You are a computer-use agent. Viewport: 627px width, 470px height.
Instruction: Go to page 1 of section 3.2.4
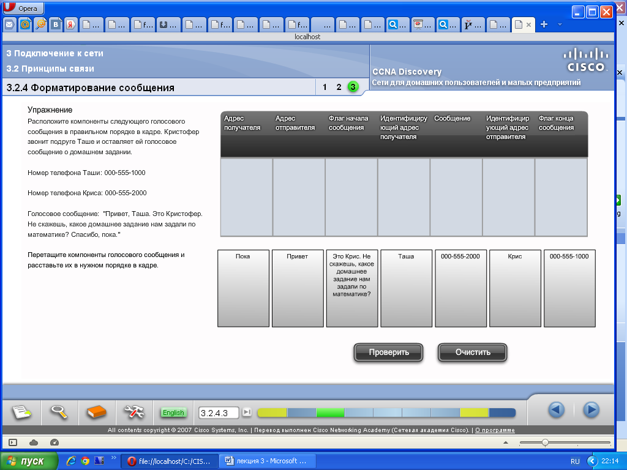(x=325, y=87)
